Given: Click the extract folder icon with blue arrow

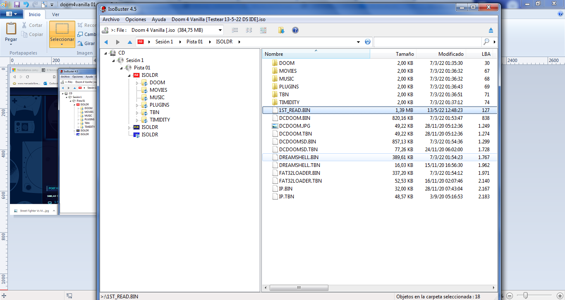Looking at the screenshot, I should 281,30.
